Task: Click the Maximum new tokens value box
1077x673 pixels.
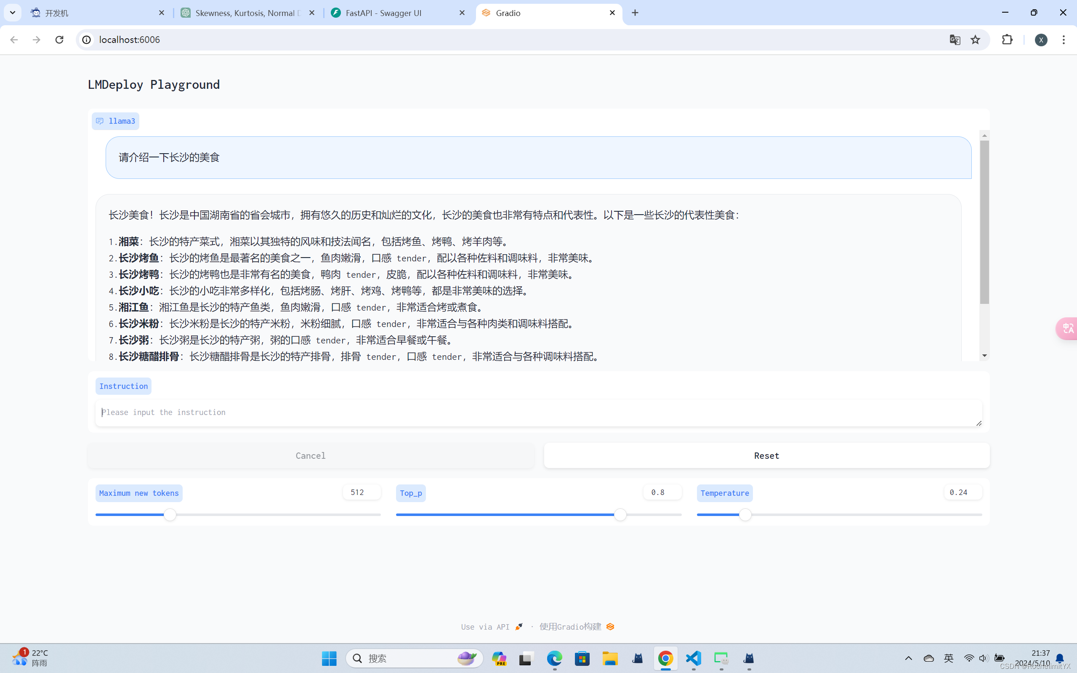Action: (362, 492)
